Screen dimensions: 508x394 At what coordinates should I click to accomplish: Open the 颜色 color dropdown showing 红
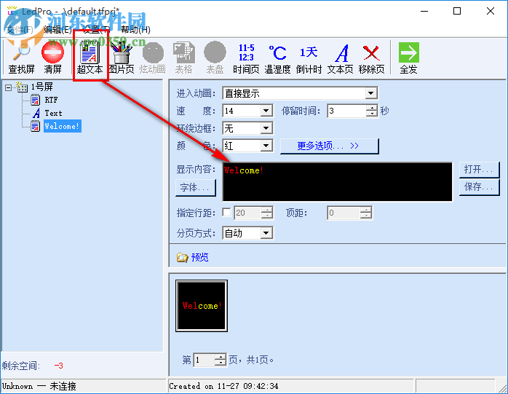[x=266, y=146]
